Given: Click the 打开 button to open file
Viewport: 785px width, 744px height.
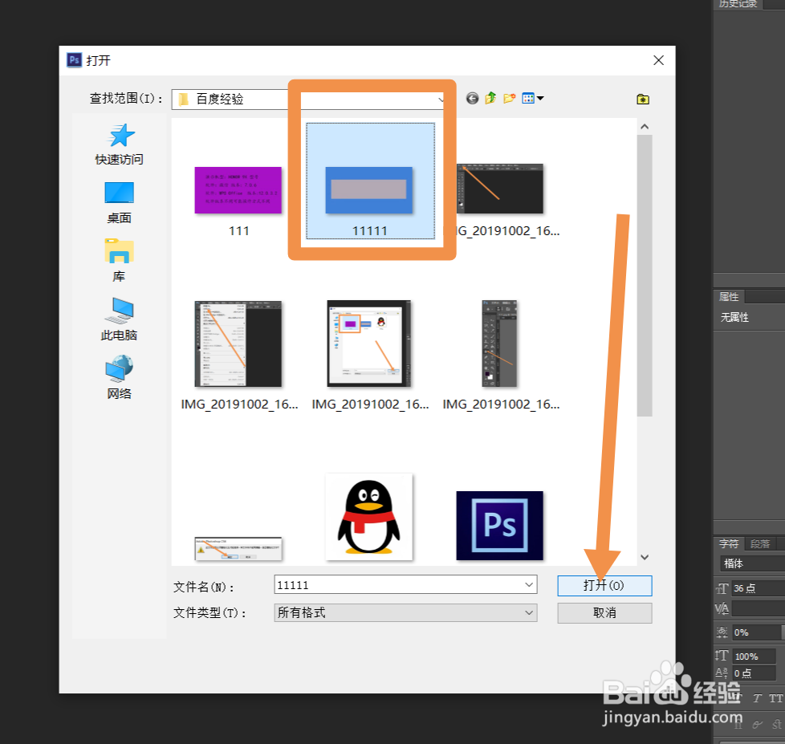Looking at the screenshot, I should pyautogui.click(x=604, y=585).
